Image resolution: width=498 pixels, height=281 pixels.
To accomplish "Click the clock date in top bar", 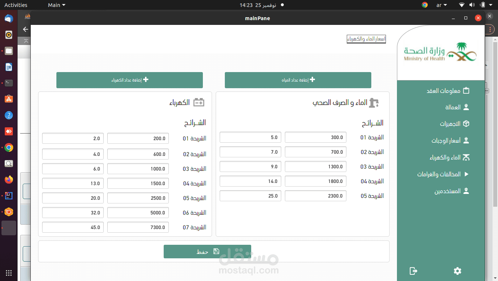I will 258,5.
